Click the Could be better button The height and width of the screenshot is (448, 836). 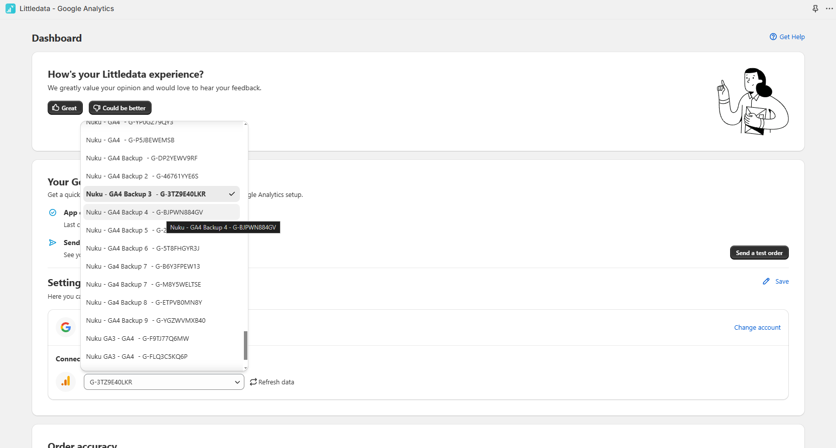(120, 108)
